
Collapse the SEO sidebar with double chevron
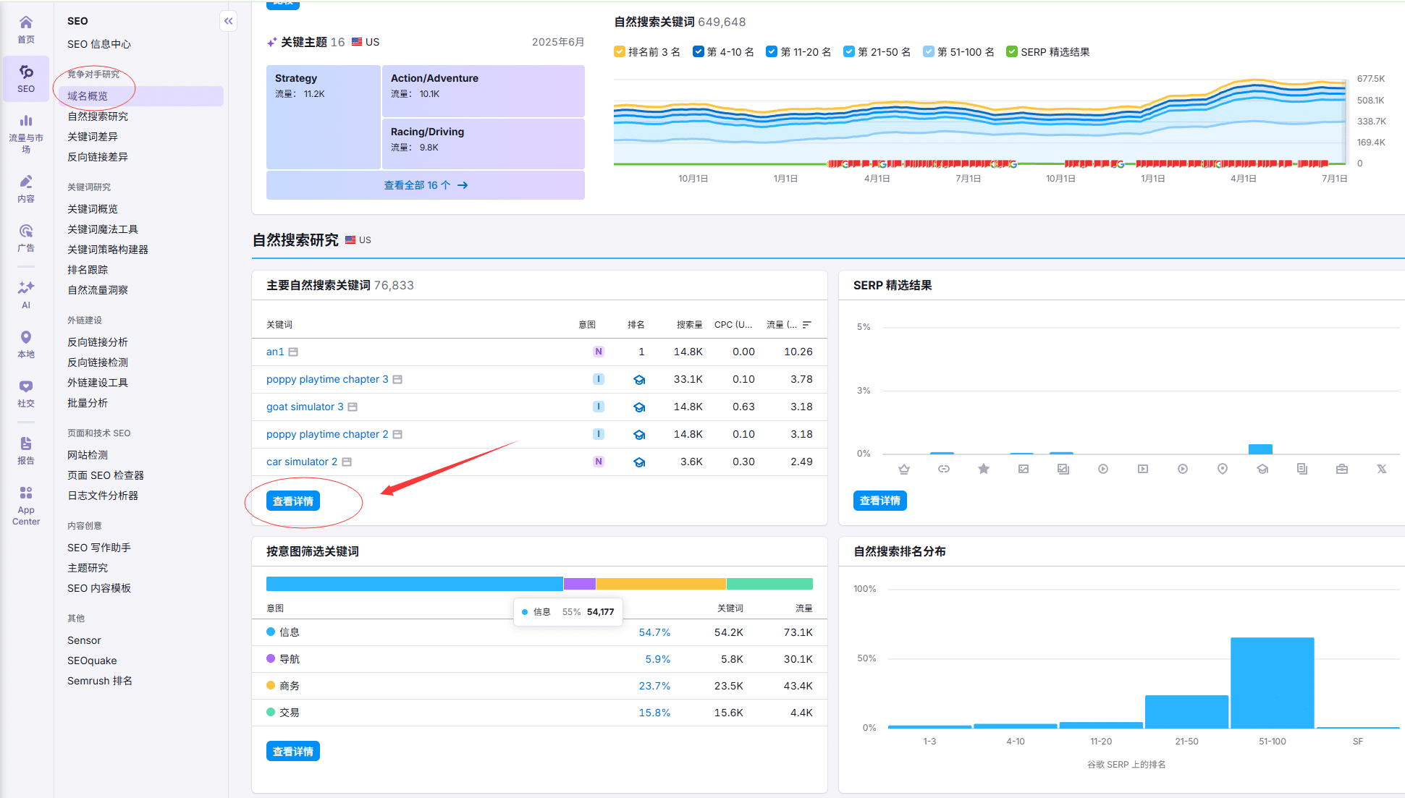tap(228, 21)
